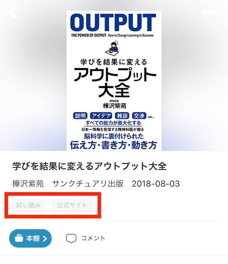Click publisher サンクチュアリ出版

click(88, 184)
